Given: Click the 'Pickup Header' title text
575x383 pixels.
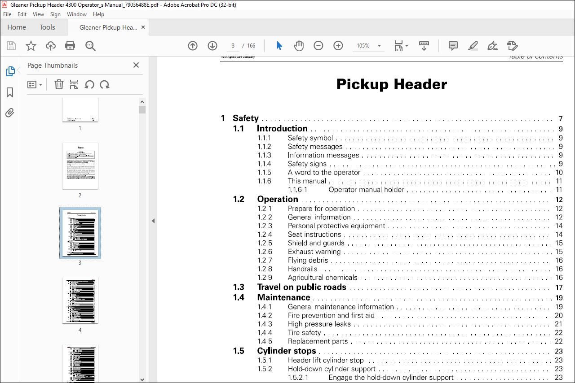Looking at the screenshot, I should (392, 84).
